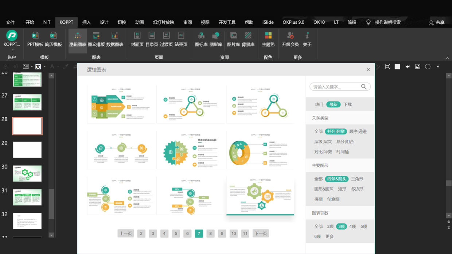The width and height of the screenshot is (452, 254).
Task: Open the PPT模板 template library
Action: [x=35, y=39]
